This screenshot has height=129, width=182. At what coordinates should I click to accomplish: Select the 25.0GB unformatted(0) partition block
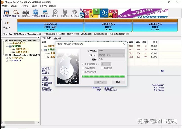tap(51, 25)
